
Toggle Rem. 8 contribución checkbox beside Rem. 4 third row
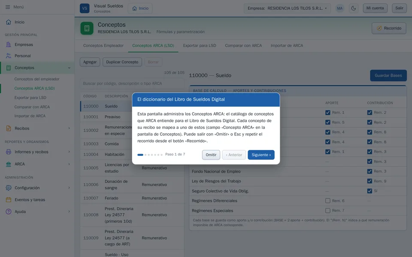370,132
